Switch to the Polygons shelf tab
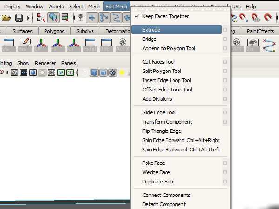 (54, 31)
